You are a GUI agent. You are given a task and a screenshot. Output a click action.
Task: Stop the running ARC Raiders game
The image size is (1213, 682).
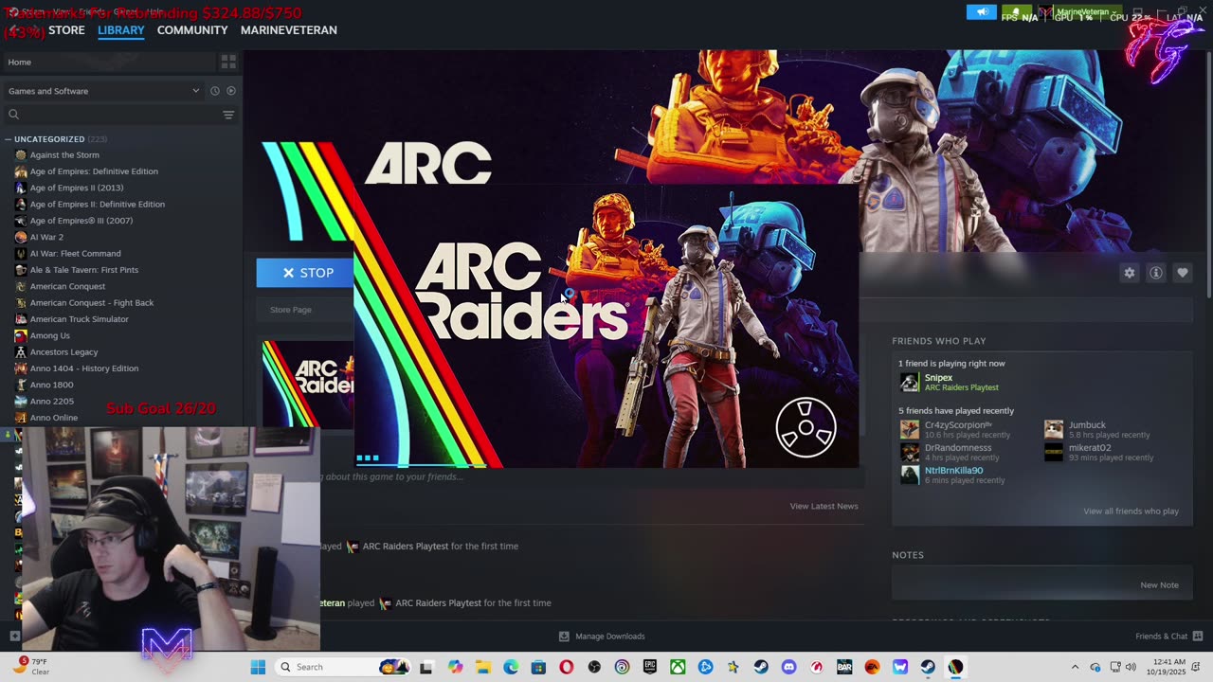point(305,273)
